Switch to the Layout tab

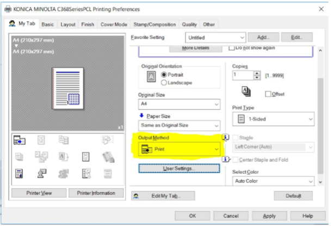coord(68,25)
